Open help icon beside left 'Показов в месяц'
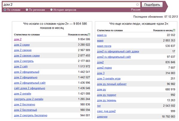Viewport: 179px width, 121px height. point(89,34)
